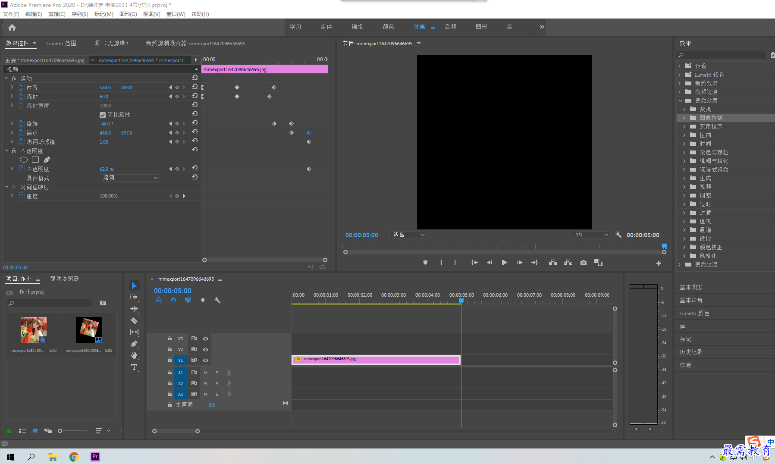775x464 pixels.
Task: Go to In point
Action: coord(474,263)
